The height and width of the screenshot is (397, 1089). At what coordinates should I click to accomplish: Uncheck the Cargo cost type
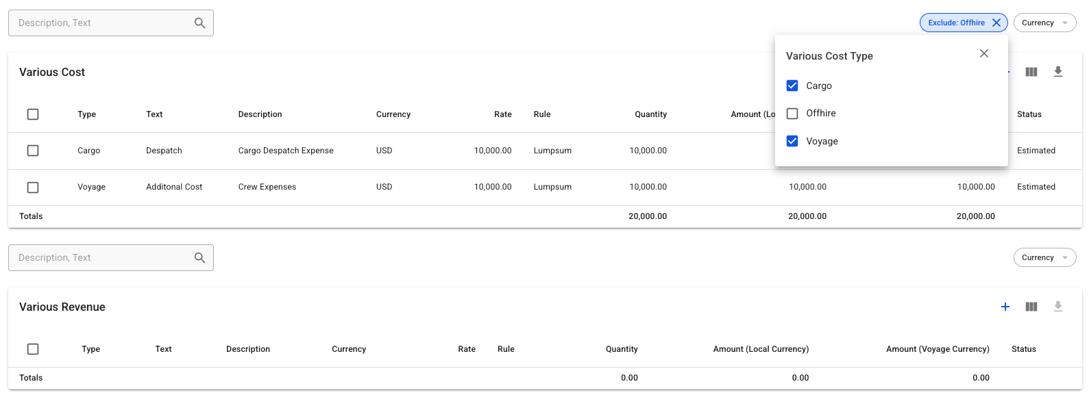click(x=792, y=86)
